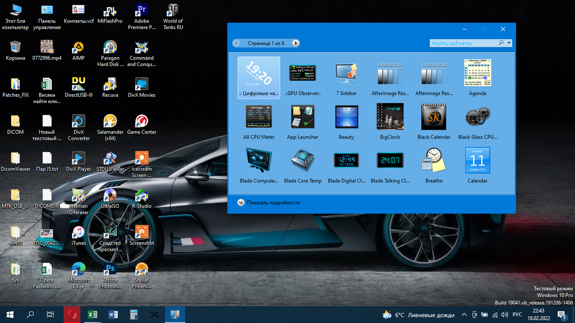
Task: Click the Найти гаджеты search field
Action: point(464,43)
